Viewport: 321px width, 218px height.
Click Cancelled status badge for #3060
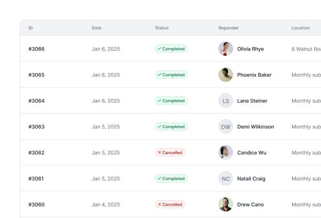pos(170,204)
